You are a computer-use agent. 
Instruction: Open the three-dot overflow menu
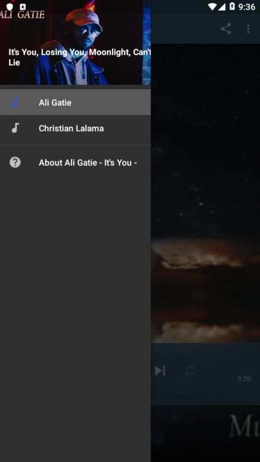(248, 29)
